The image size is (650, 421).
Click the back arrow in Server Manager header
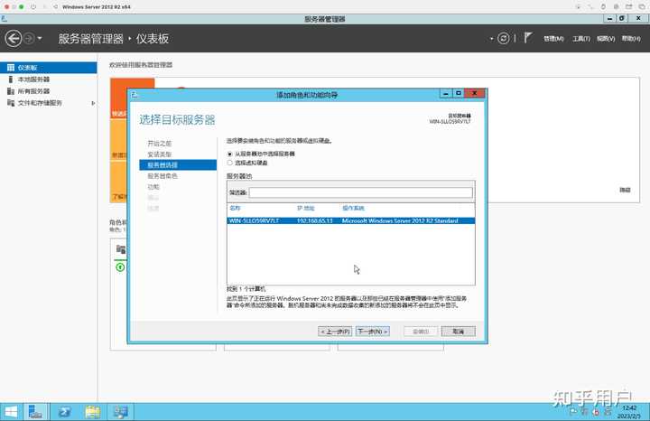tap(14, 39)
